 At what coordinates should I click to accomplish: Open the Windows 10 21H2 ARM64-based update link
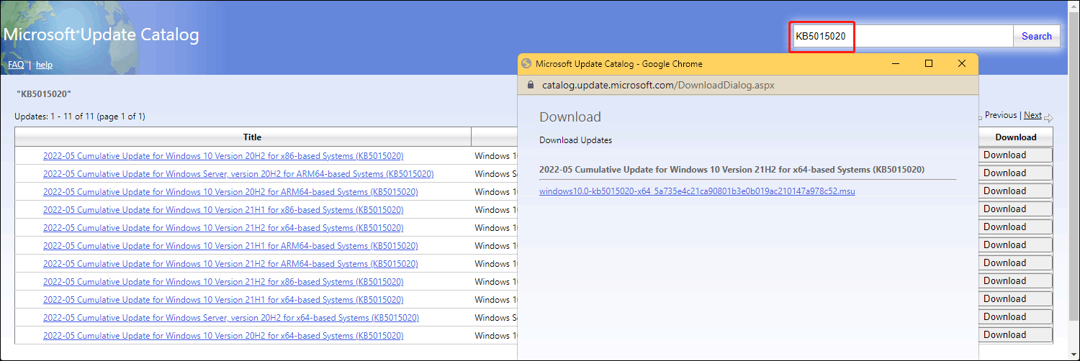[230, 264]
